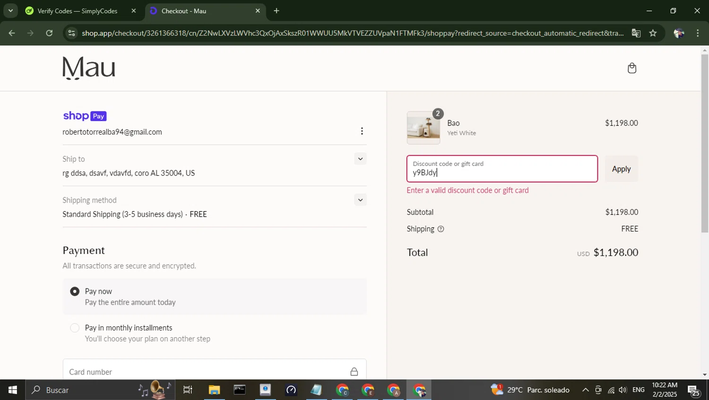This screenshot has width=709, height=400.
Task: Click the Bao product thumbnail
Action: [x=424, y=128]
